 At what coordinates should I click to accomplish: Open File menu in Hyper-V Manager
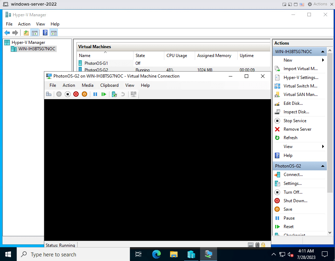click(9, 24)
